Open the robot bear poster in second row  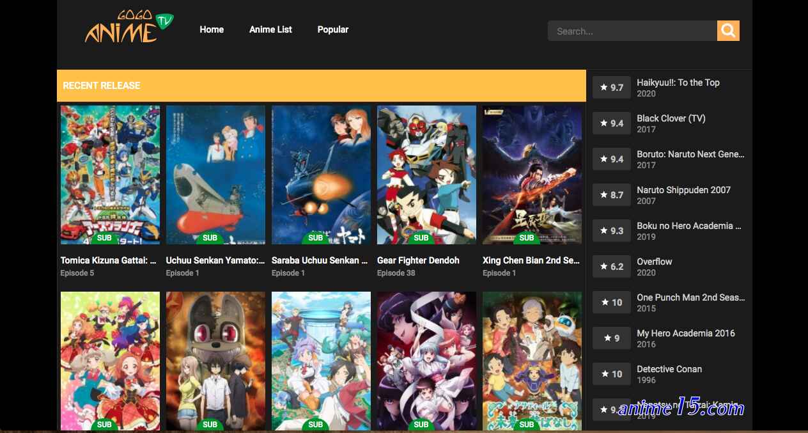tap(215, 361)
